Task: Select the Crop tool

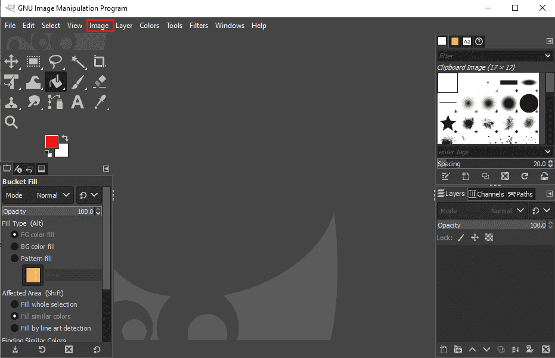Action: tap(100, 61)
